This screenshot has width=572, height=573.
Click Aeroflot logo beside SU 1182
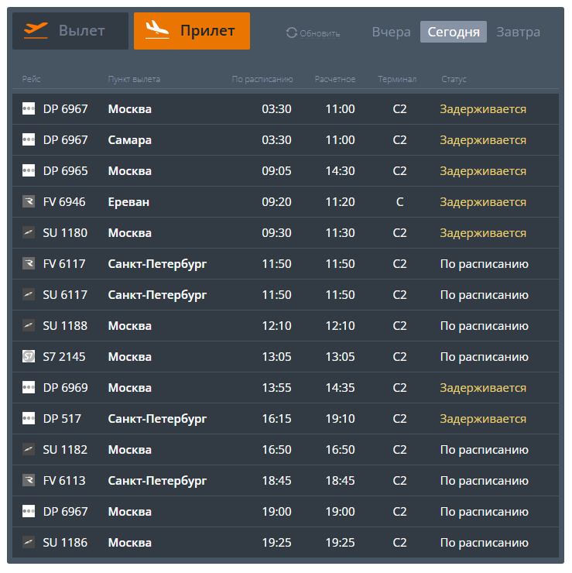[x=29, y=449]
